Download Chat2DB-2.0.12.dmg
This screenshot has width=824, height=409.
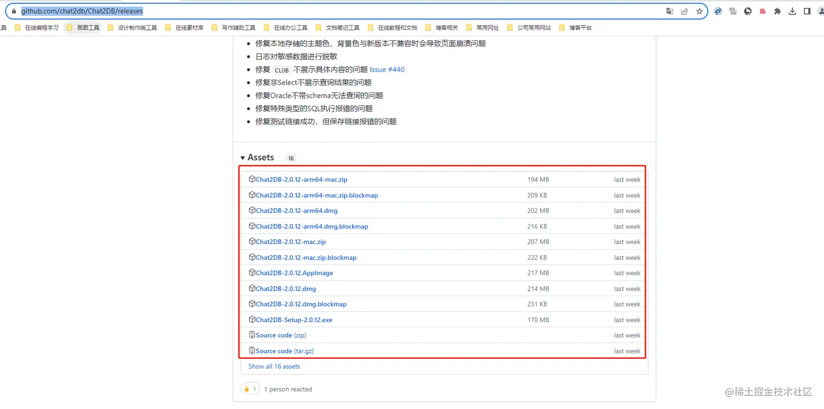tap(286, 288)
